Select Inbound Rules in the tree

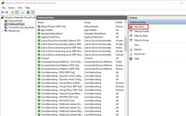click(15, 21)
